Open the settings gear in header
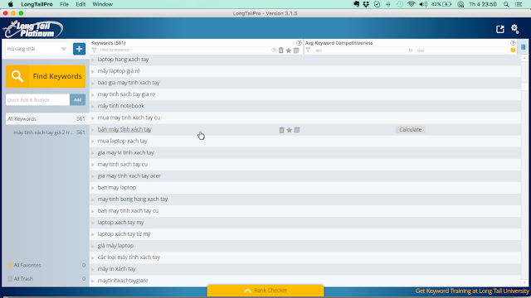Image resolution: width=531 pixels, height=298 pixels. click(x=515, y=29)
